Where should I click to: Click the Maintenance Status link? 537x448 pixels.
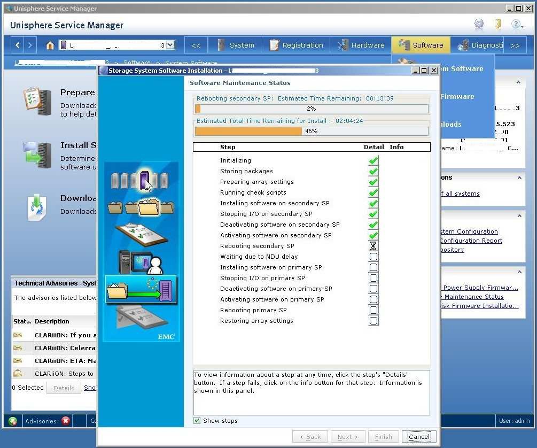[x=474, y=297]
